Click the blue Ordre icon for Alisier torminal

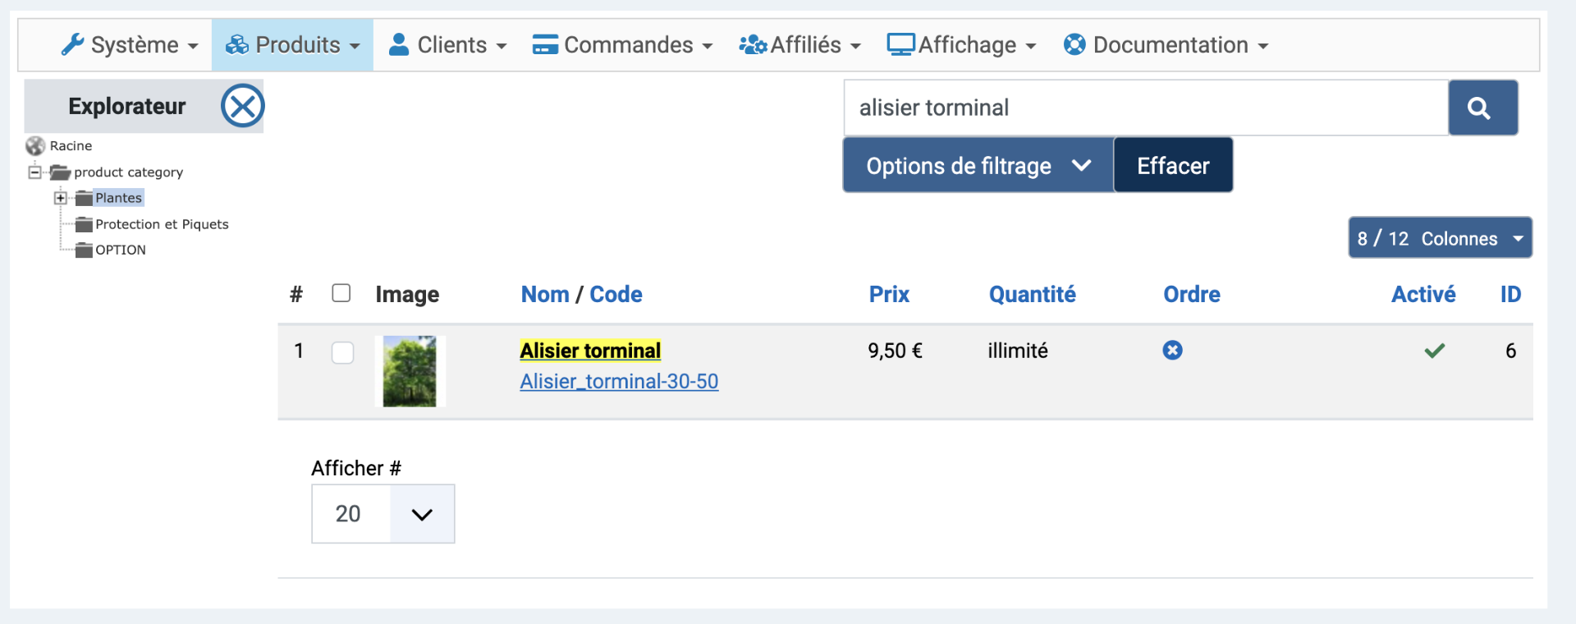tap(1172, 351)
